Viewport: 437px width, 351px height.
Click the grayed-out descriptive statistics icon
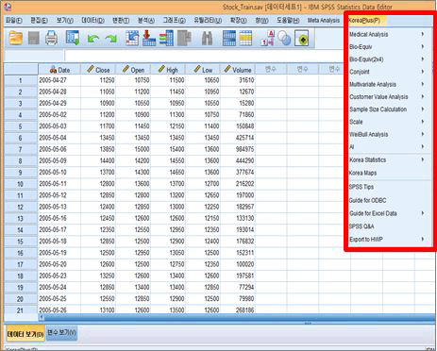tap(184, 38)
